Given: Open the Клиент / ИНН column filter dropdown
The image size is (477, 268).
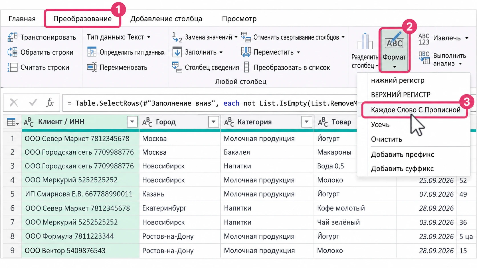Looking at the screenshot, I should coord(132,122).
